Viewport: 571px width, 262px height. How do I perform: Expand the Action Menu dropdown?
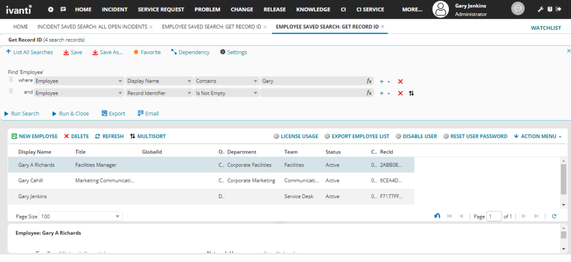point(538,136)
